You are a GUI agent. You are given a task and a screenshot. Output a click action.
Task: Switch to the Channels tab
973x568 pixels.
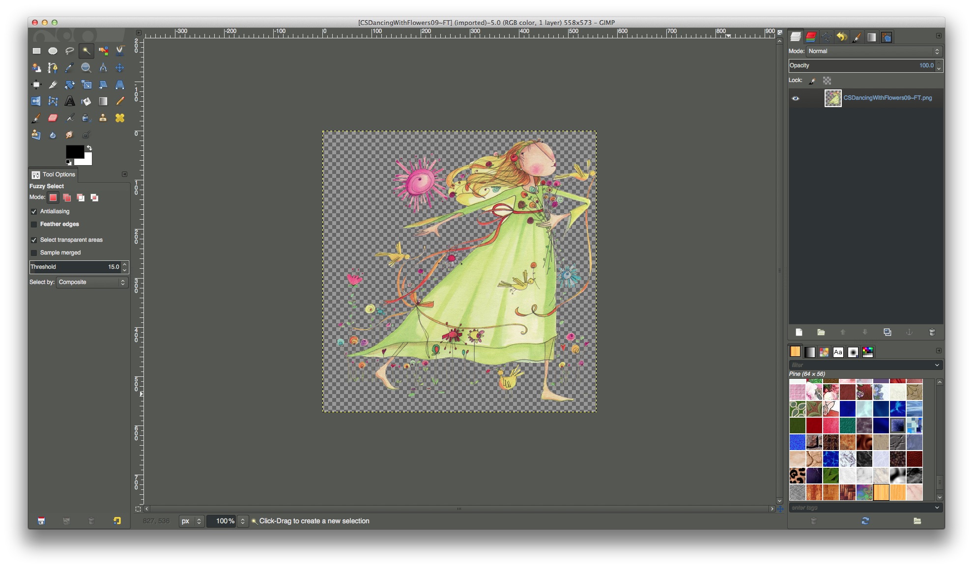pos(811,37)
